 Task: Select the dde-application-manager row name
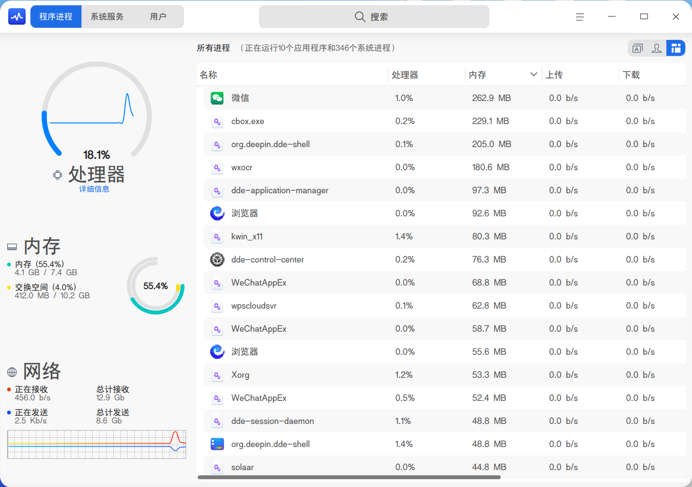pyautogui.click(x=280, y=190)
